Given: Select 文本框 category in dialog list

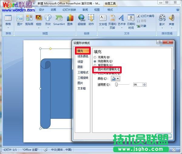Looking at the screenshot, I should click(x=82, y=88).
